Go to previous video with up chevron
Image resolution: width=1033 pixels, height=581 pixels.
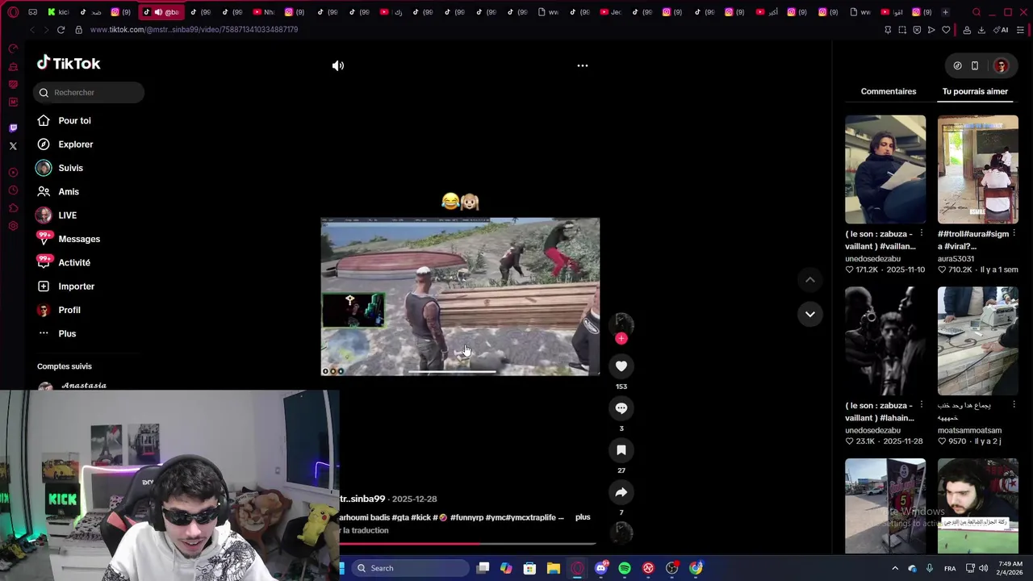pos(810,280)
